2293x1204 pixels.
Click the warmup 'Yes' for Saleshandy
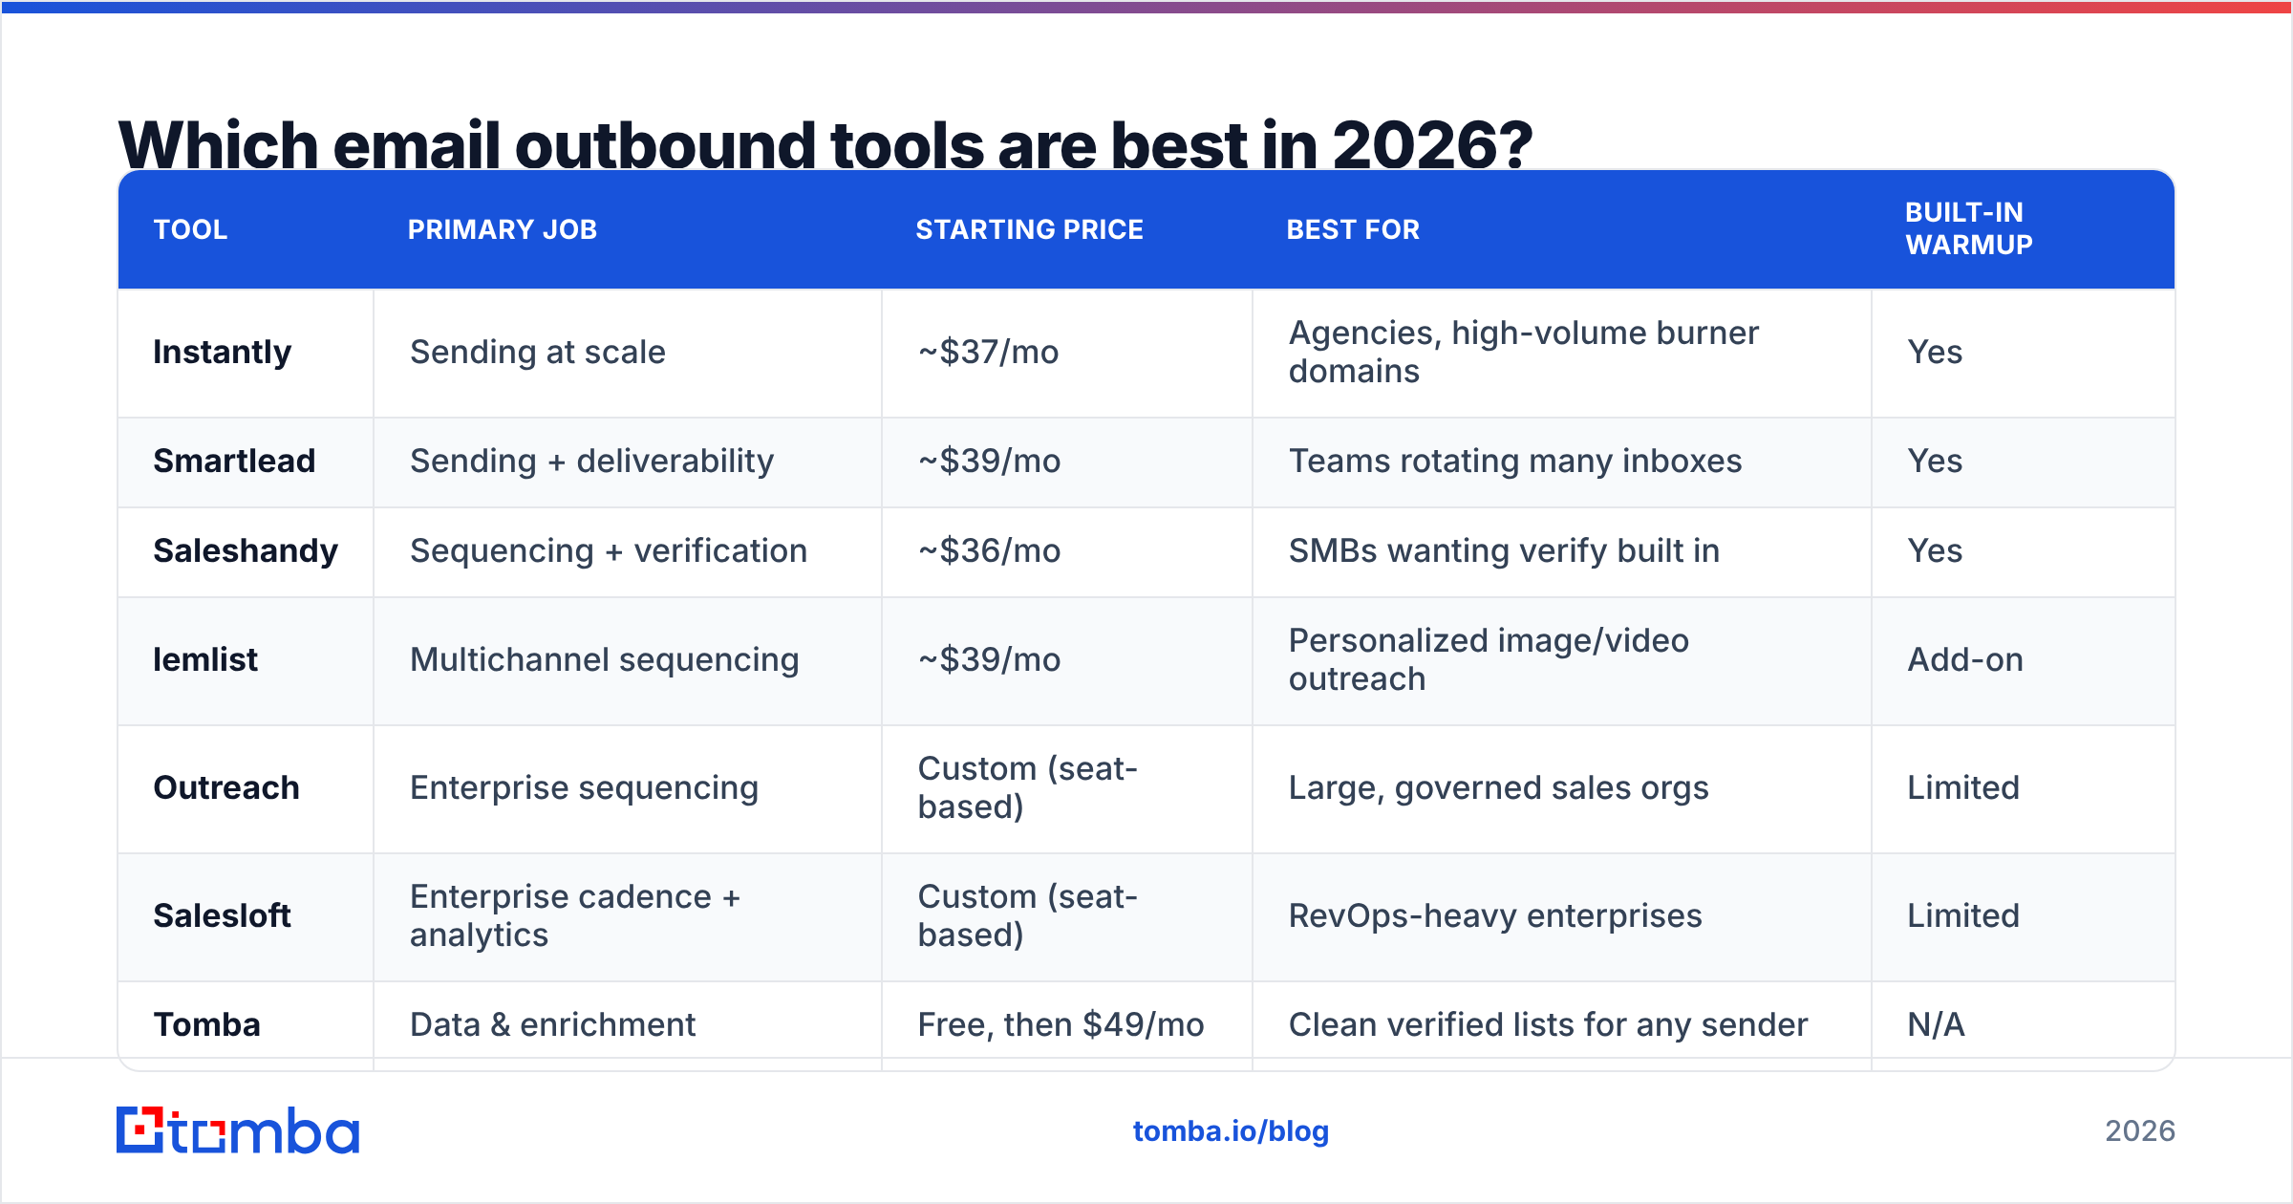click(x=1935, y=550)
